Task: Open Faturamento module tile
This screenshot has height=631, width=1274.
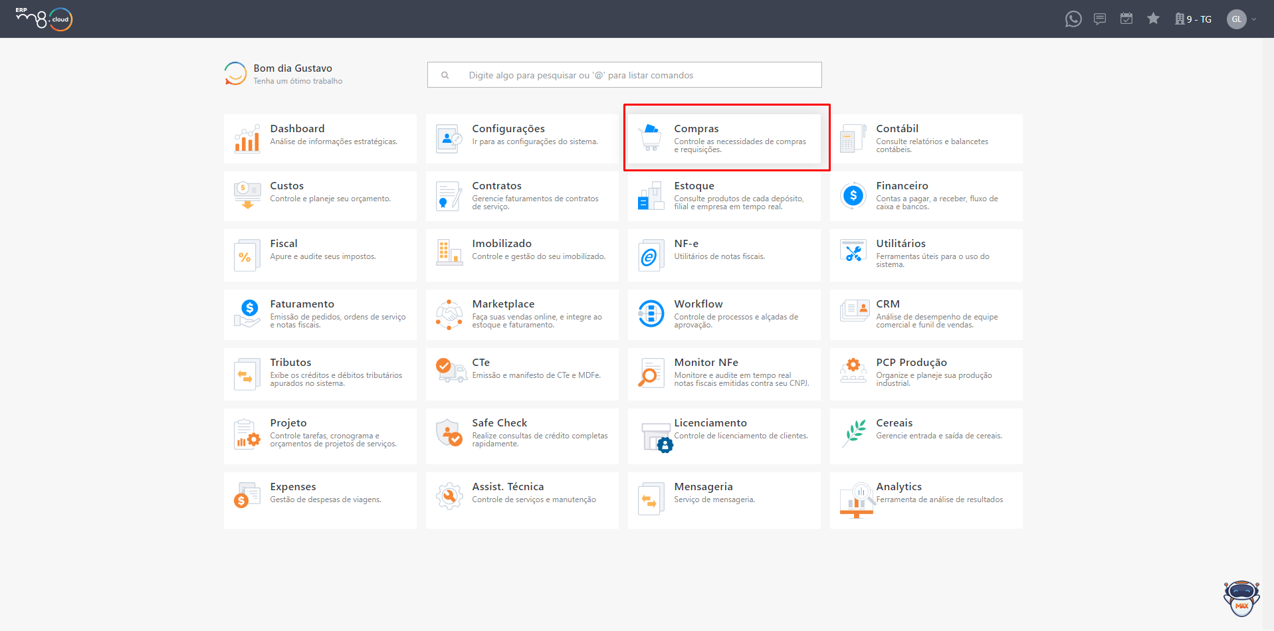Action: tap(320, 314)
